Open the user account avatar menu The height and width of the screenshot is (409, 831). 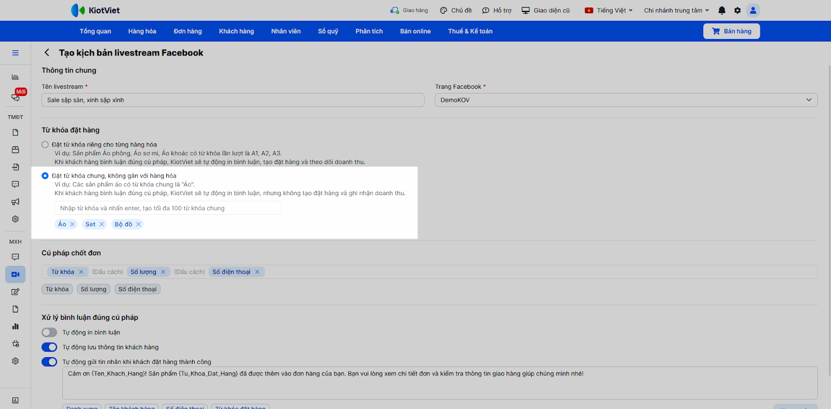tap(753, 10)
